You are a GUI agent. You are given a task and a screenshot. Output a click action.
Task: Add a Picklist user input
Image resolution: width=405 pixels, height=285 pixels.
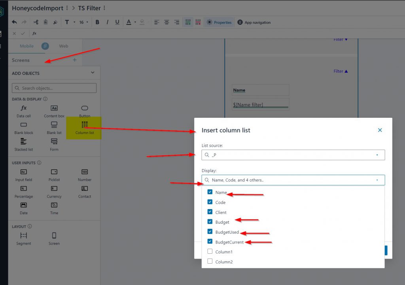[x=54, y=175]
